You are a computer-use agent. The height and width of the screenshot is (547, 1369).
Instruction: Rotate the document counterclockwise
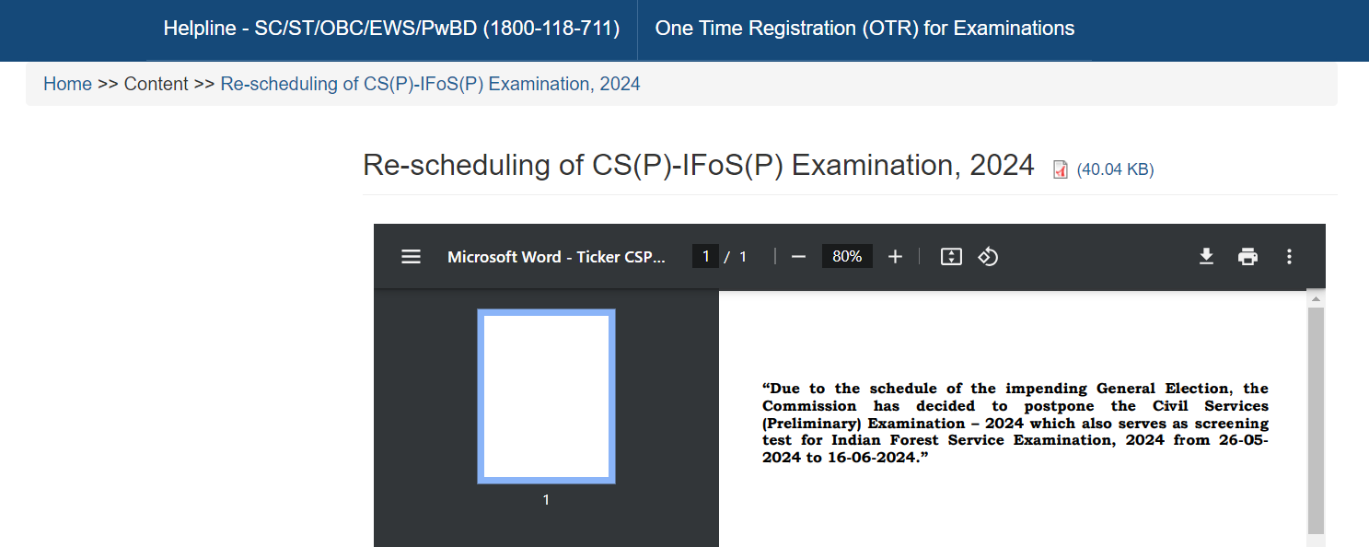point(988,257)
